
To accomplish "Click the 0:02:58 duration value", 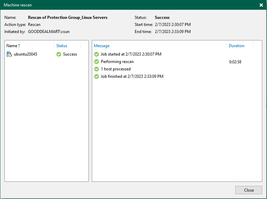I will (x=235, y=62).
